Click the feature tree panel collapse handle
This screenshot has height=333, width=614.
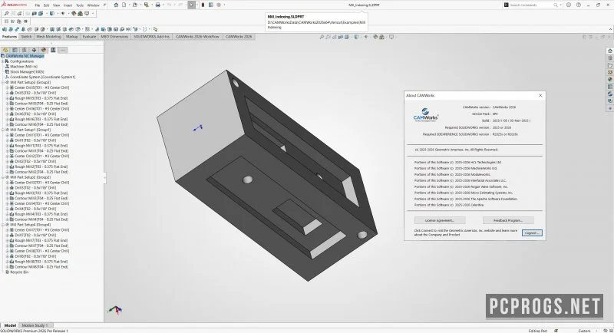point(104,178)
